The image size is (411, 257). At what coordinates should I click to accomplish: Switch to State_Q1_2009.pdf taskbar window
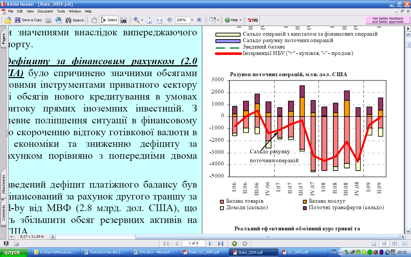(x=203, y=252)
